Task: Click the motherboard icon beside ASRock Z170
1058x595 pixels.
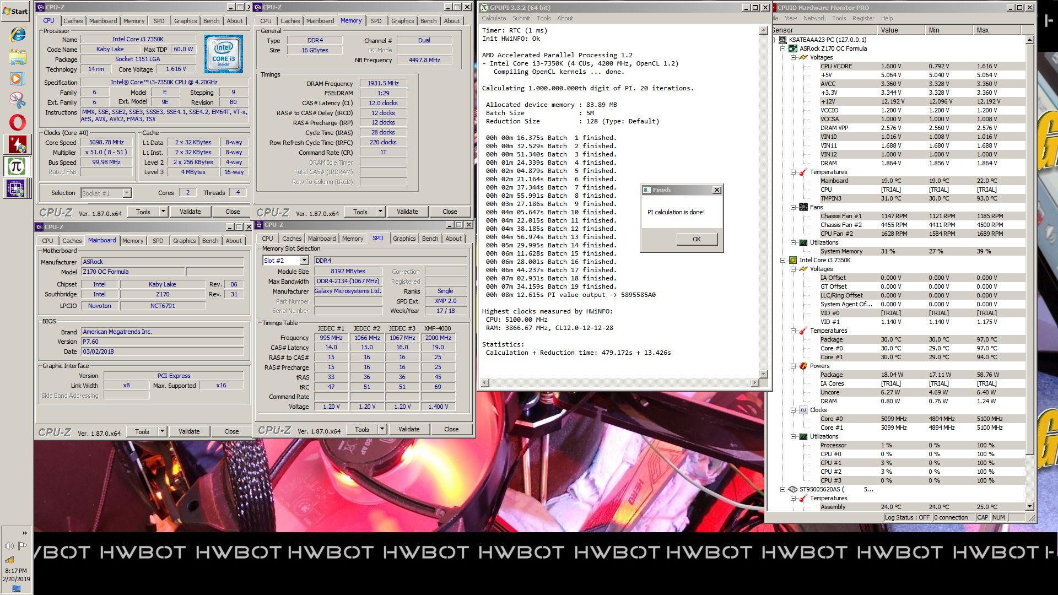Action: pos(793,48)
